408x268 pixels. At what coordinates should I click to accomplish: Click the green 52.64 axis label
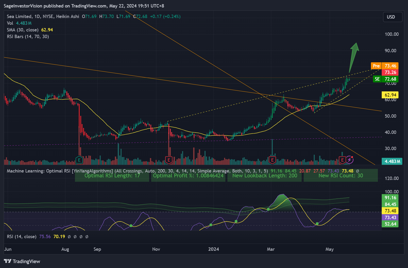click(390, 224)
